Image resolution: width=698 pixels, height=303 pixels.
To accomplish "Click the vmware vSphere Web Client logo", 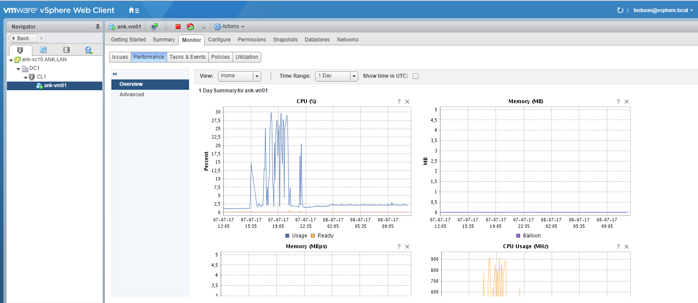I will (x=59, y=10).
